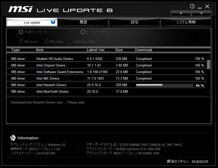Click the 17.0 MB size cell

pos(122,91)
